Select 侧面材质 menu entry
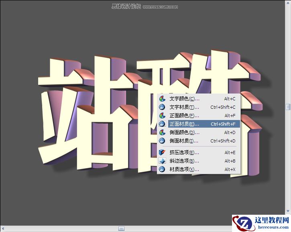 click(199, 140)
